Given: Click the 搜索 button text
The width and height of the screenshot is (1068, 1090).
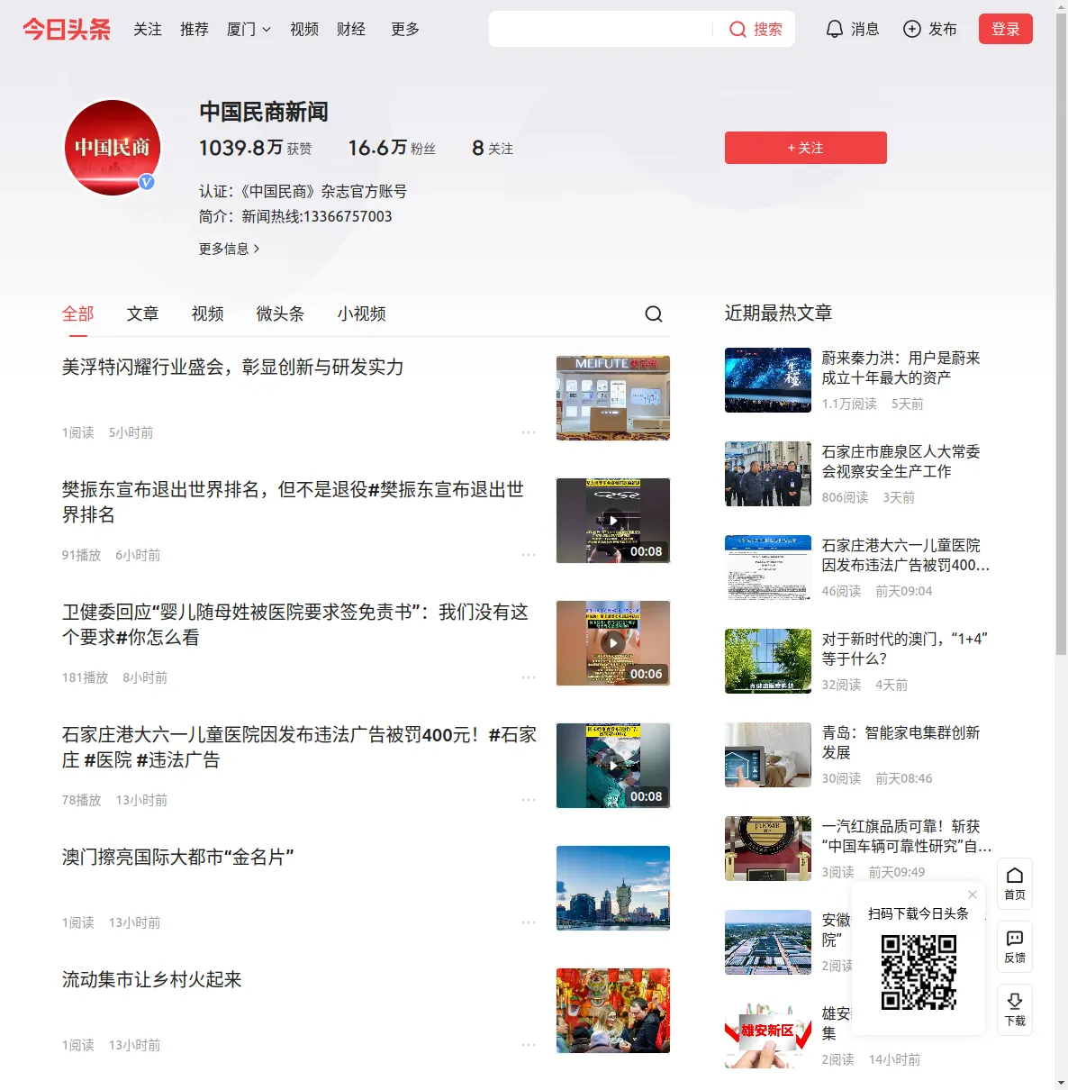Looking at the screenshot, I should (768, 30).
